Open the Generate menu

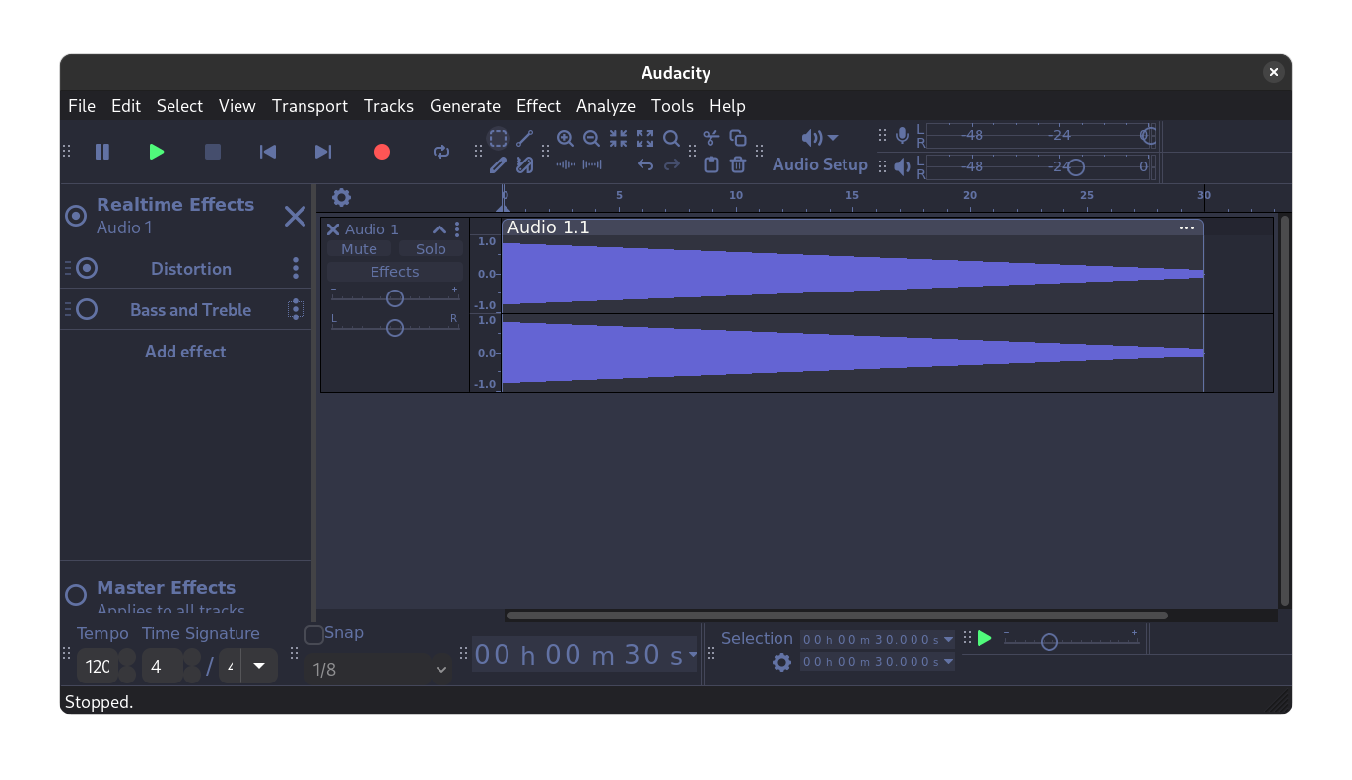465,106
